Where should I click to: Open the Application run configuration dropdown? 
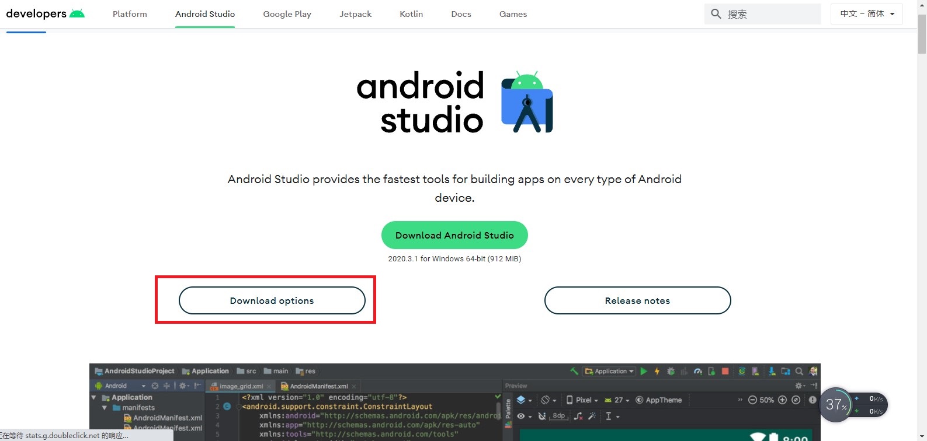tap(609, 371)
